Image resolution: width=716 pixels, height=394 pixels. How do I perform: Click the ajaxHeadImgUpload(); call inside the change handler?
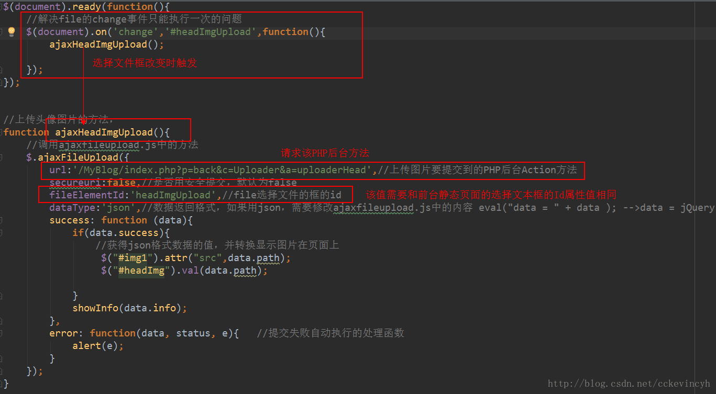(x=107, y=44)
